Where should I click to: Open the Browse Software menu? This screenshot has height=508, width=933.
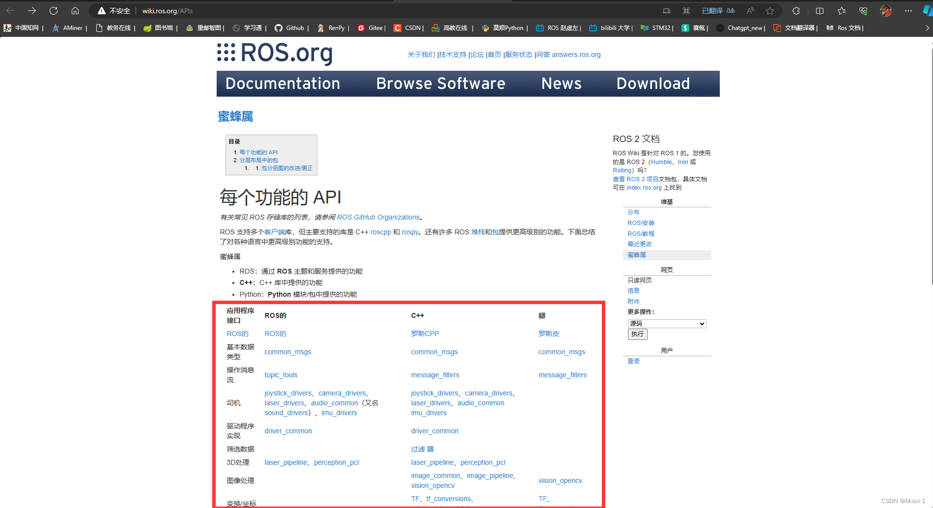pos(441,84)
